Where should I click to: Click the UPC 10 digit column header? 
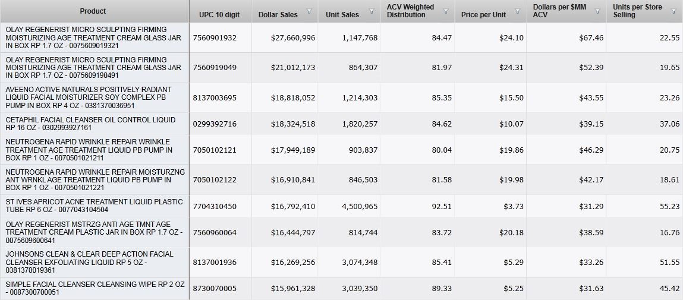[x=216, y=15]
